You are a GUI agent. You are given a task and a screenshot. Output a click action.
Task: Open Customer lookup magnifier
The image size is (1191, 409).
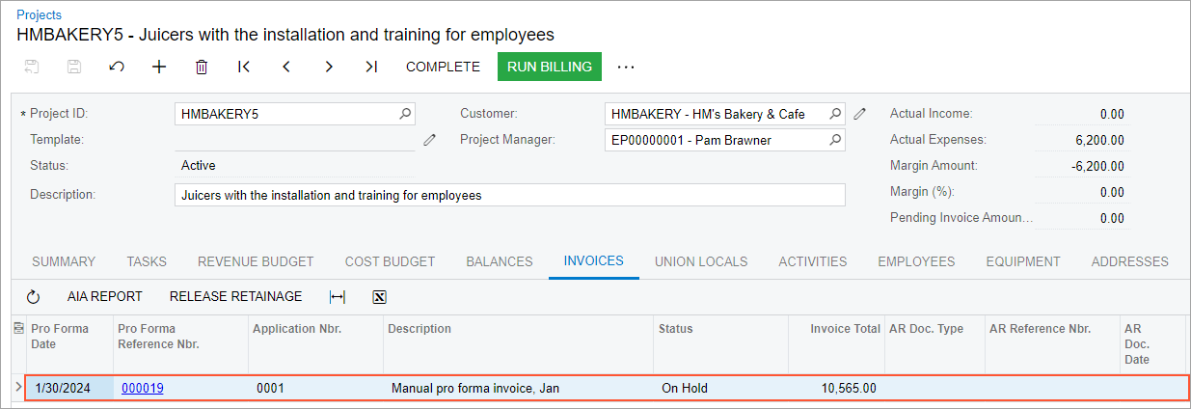click(x=836, y=114)
